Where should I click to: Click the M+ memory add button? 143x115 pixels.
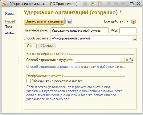coord(116,4)
